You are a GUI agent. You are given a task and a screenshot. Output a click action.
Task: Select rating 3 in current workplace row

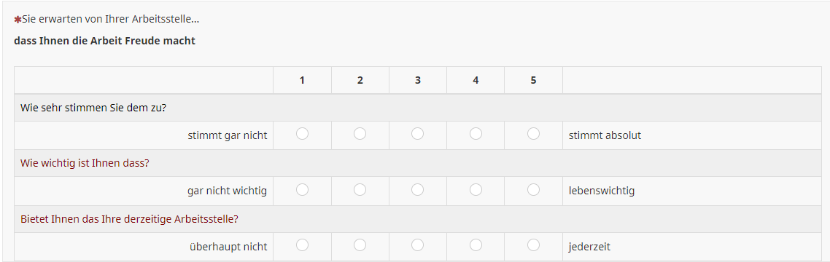418,245
